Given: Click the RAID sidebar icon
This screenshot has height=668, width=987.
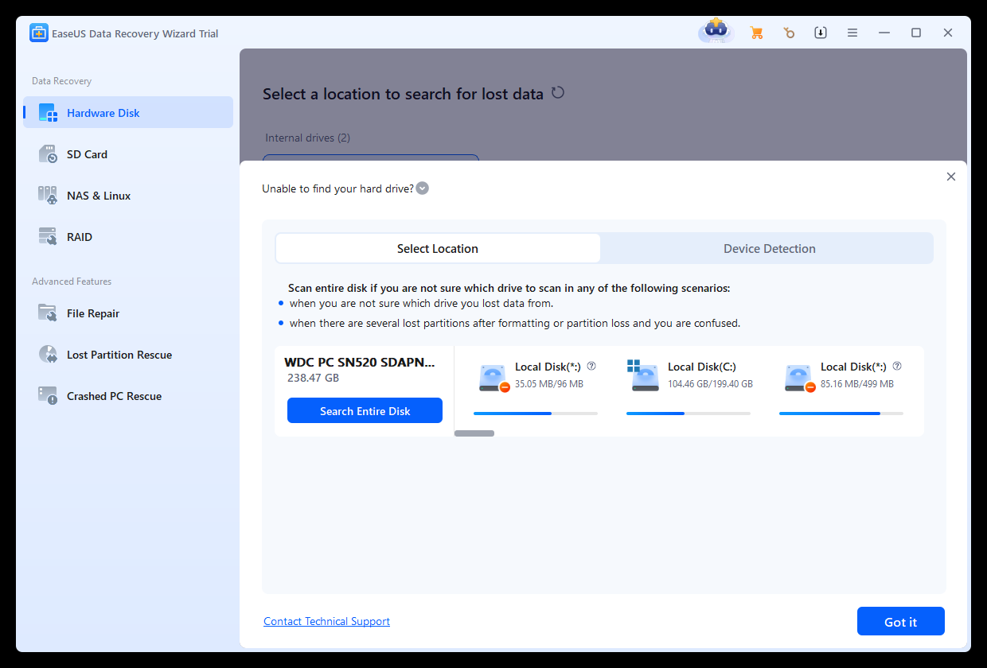Looking at the screenshot, I should click(49, 237).
